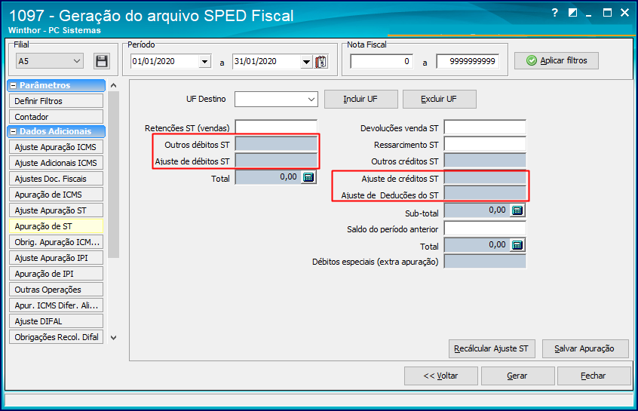The image size is (638, 411).
Task: Collapse the Parâmetros section
Action: pos(14,85)
